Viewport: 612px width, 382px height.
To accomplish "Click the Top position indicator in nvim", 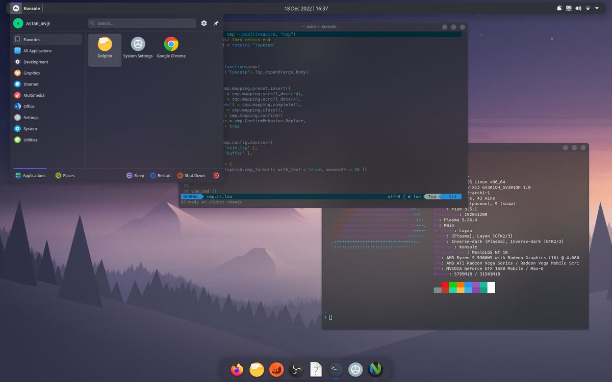I will 432,197.
